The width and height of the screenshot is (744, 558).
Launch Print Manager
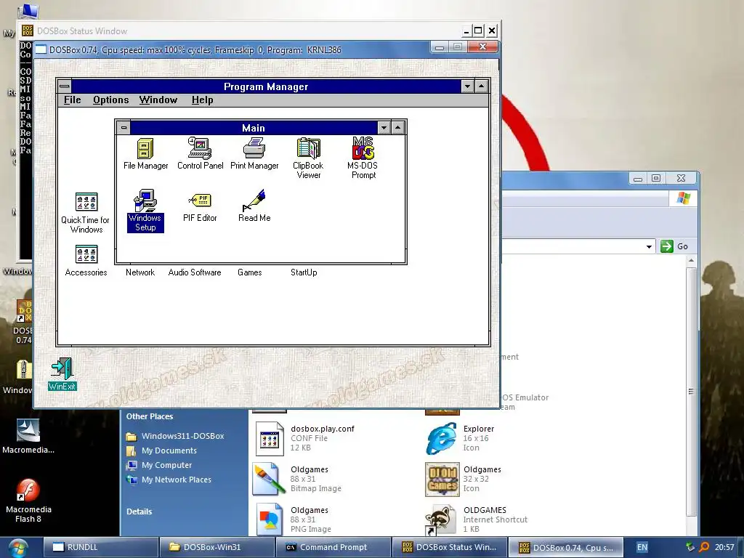point(254,153)
